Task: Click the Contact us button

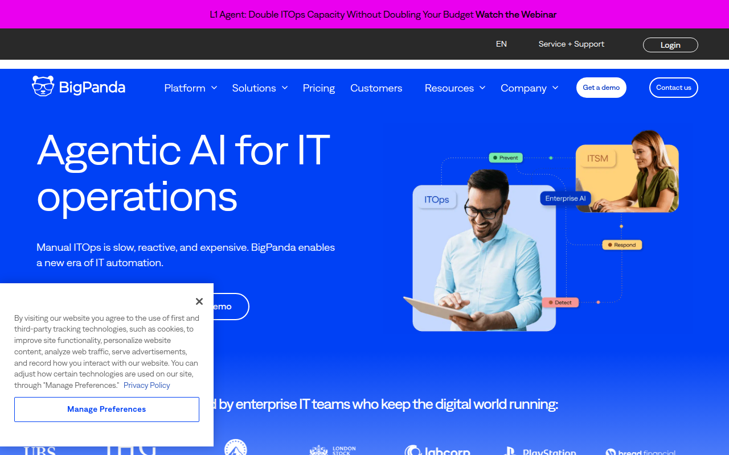Action: [674, 88]
